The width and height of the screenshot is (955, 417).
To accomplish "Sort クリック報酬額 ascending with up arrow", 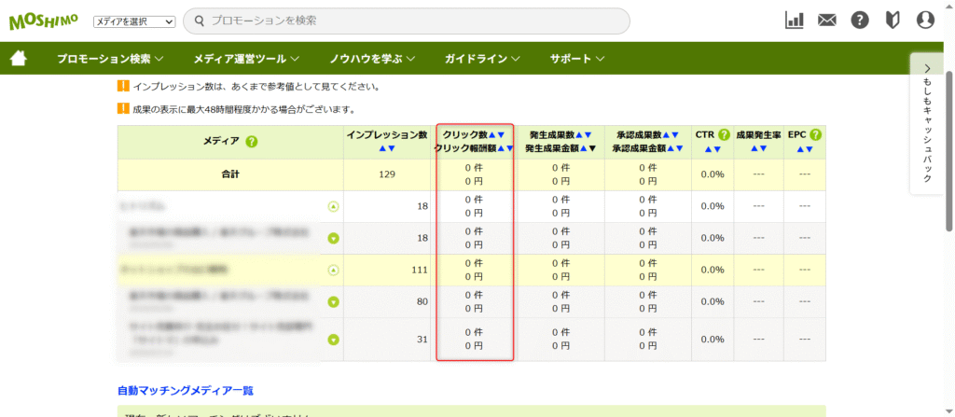I will click(501, 148).
